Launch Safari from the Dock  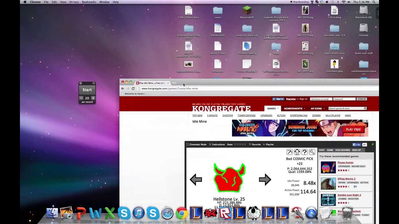tap(167, 213)
